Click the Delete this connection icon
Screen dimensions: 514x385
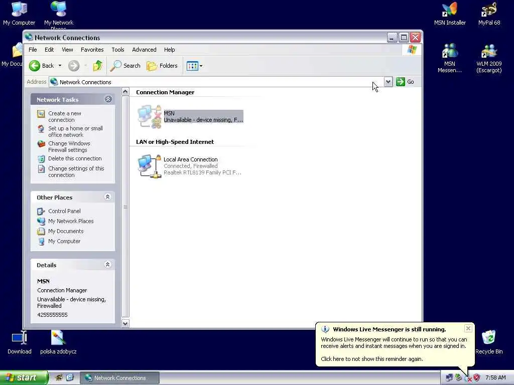(x=41, y=159)
